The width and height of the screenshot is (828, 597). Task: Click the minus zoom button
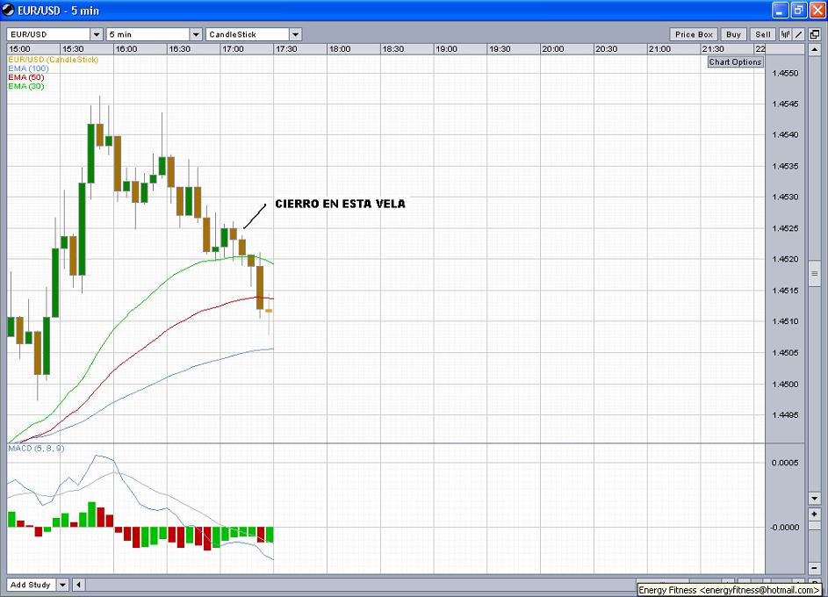815,568
